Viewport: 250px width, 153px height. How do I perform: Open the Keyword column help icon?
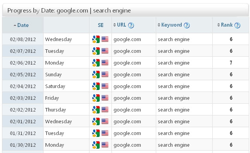pos(187,25)
